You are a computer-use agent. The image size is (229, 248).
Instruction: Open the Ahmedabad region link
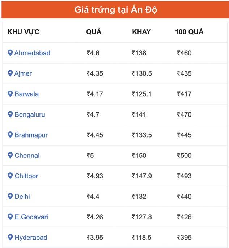32,53
